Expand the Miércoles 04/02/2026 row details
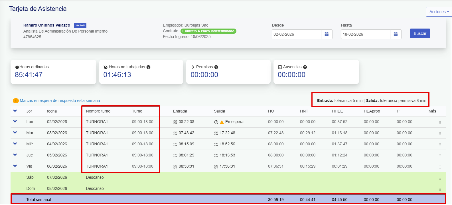The height and width of the screenshot is (205, 452). [15, 144]
